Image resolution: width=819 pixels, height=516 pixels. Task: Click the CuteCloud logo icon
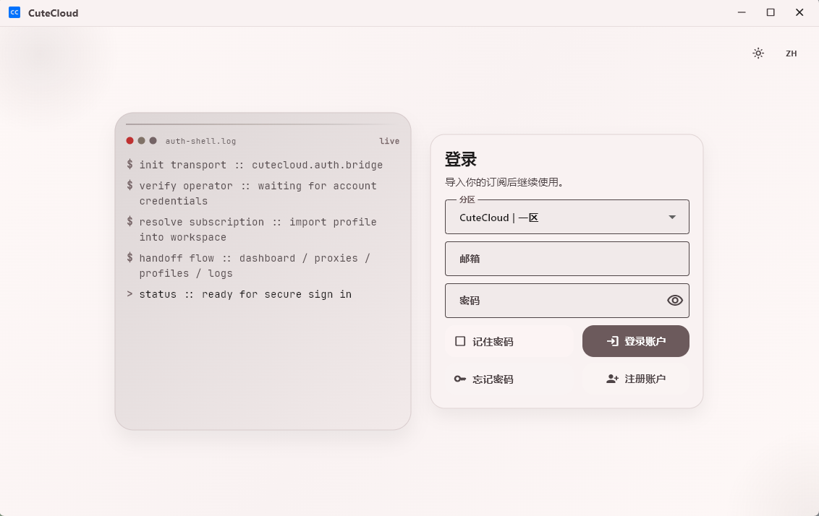tap(14, 12)
